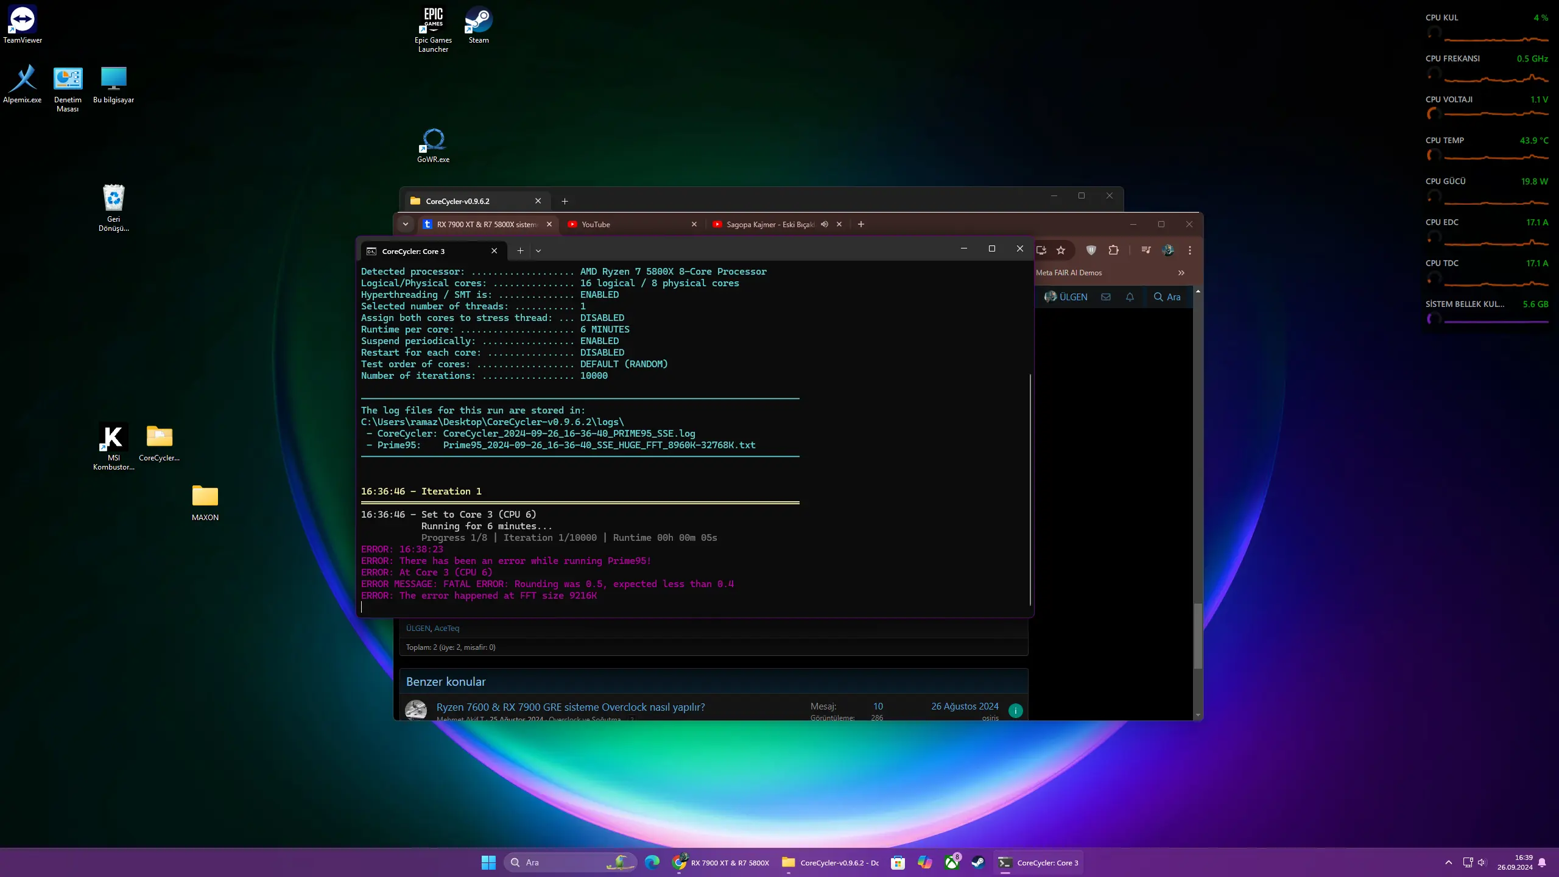Open the taskbar notification bell
Image resolution: width=1559 pixels, height=877 pixels.
(x=1542, y=862)
